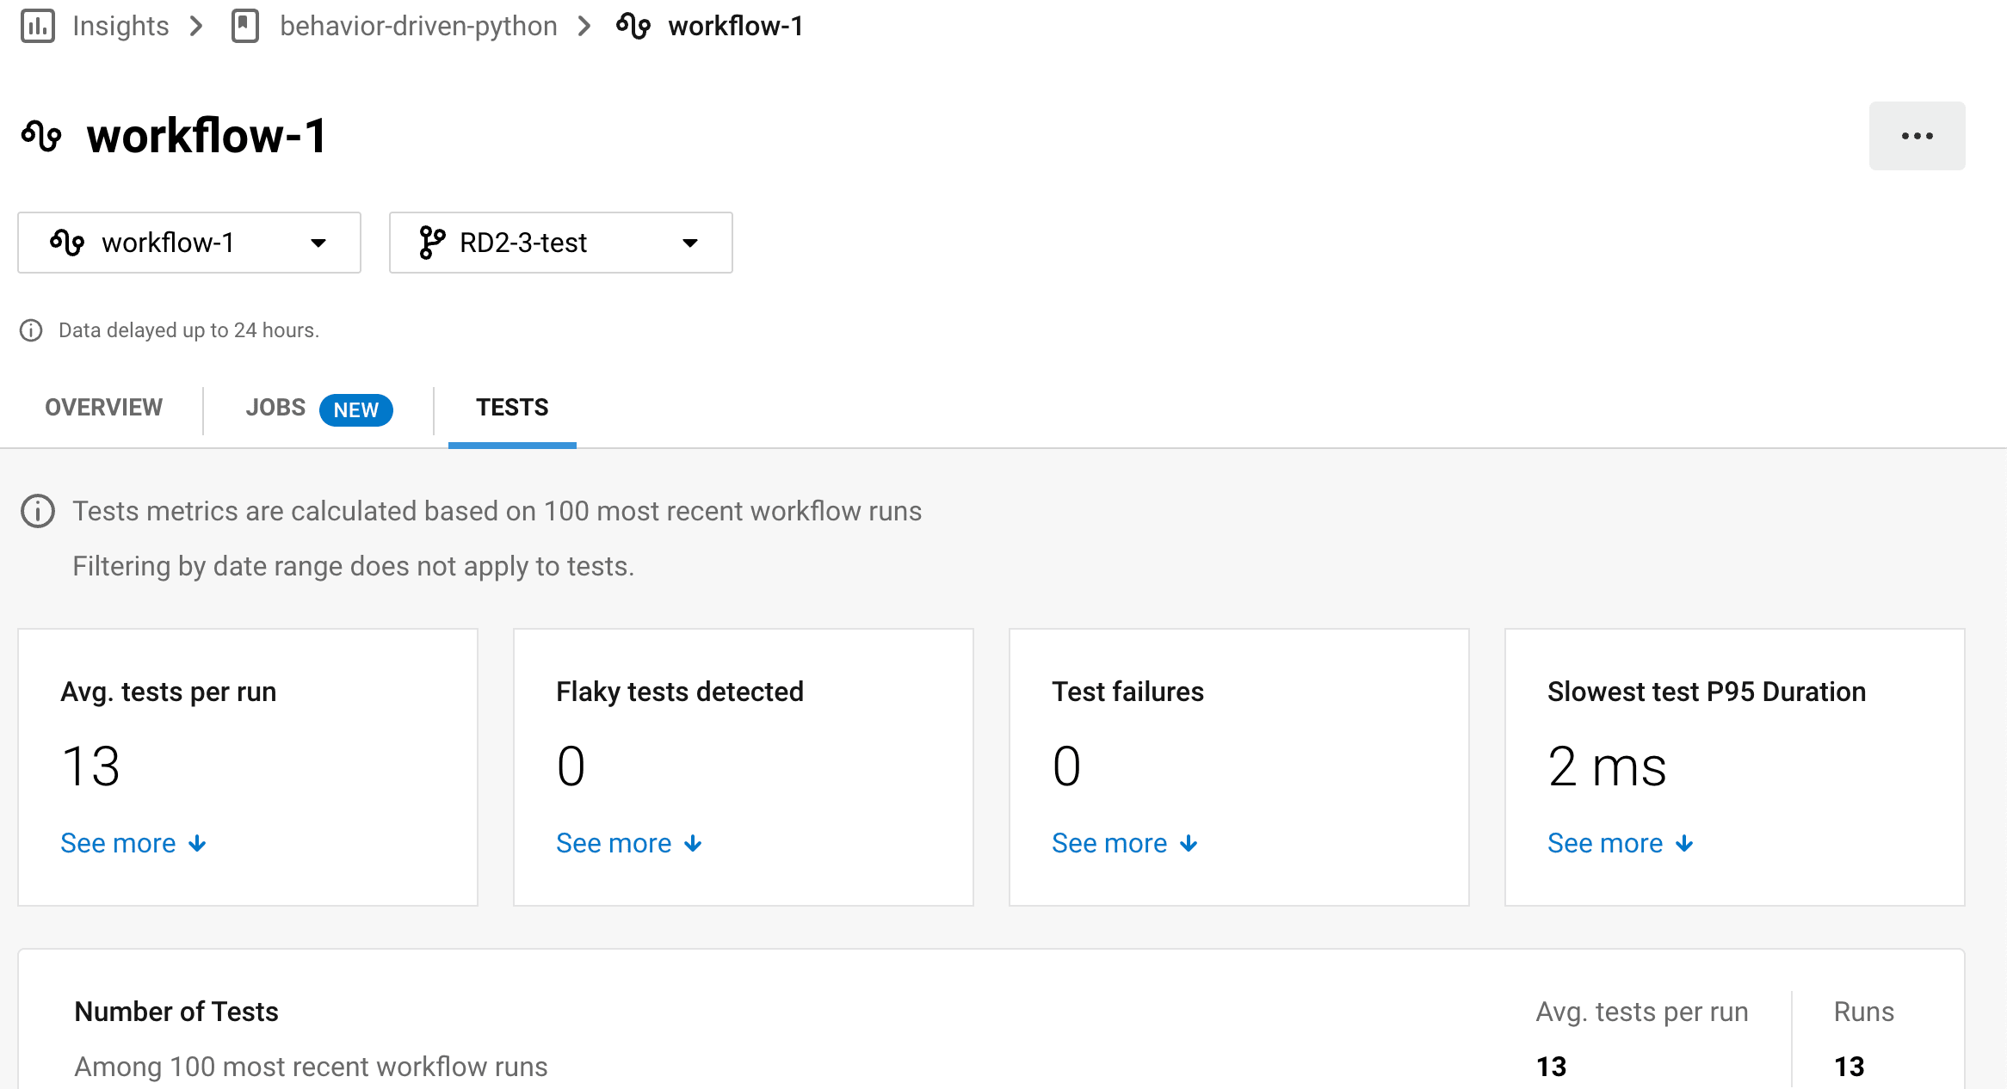Navigate to behavior-driven-python via breadcrumb
Viewport: 2007px width, 1089px height.
(418, 26)
